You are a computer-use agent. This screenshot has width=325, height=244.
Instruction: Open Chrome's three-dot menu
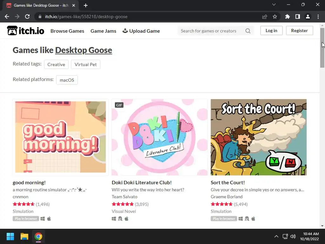point(318,17)
